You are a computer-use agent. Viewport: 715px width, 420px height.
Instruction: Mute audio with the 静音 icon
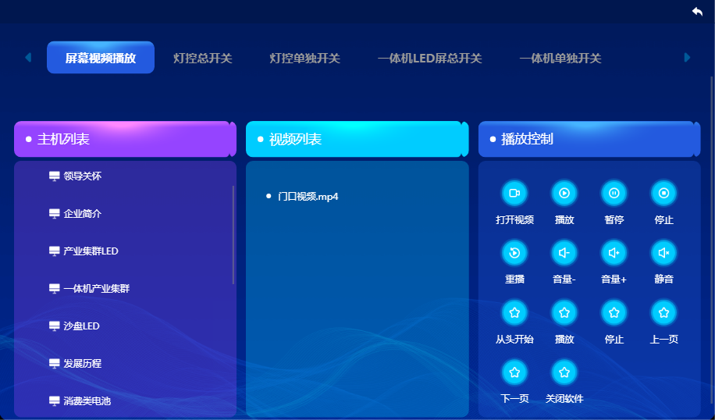coord(663,252)
